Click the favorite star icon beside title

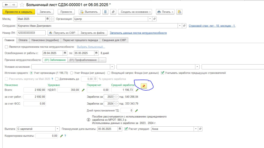pyautogui.click(x=22, y=5)
